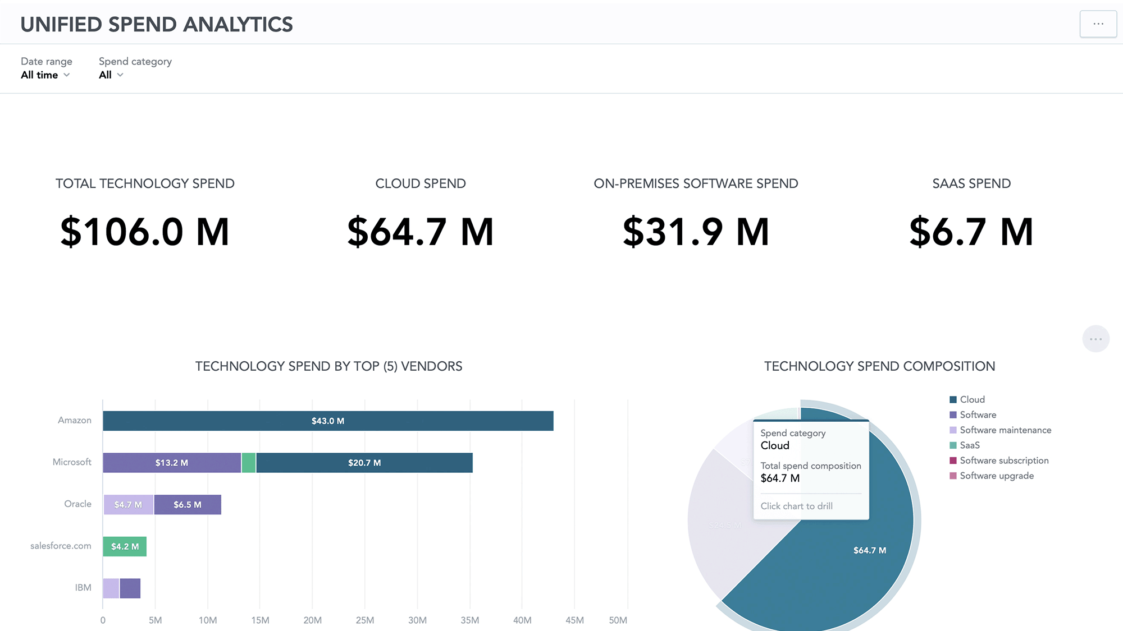
Task: Click Oracle's $4.7 M maintenance segment
Action: 128,505
